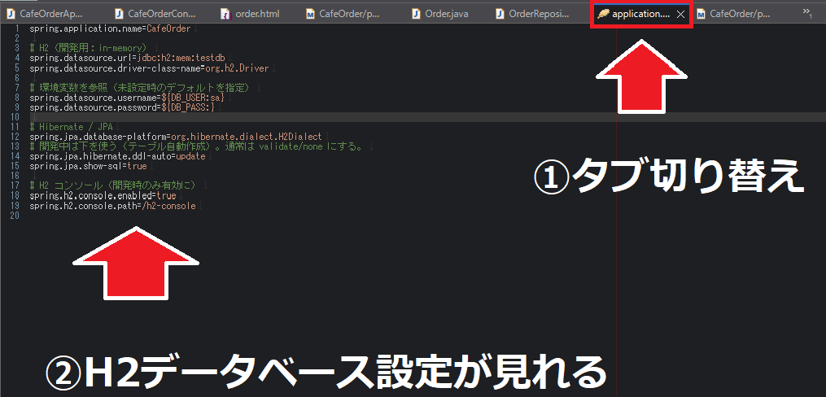
Task: Click the leaf icon on the application.... tab
Action: [602, 14]
